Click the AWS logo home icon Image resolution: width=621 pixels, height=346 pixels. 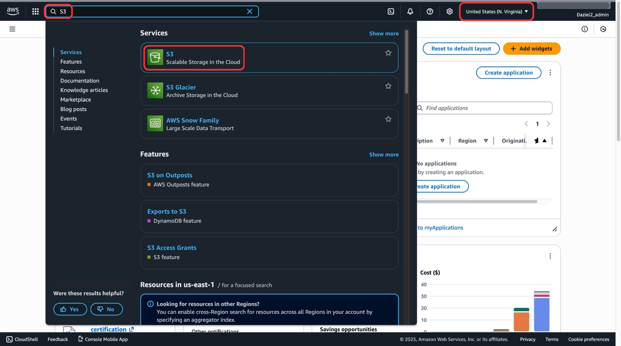pyautogui.click(x=13, y=11)
